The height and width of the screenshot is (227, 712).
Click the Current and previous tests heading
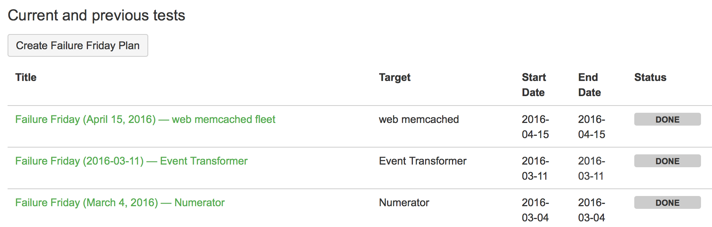point(97,16)
